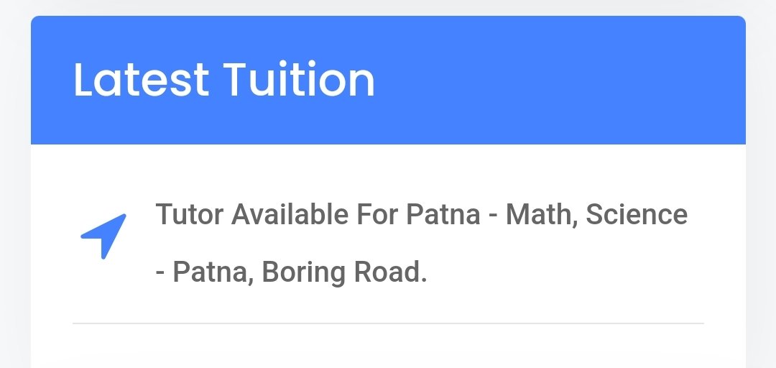
Task: Click the word Science in the listing
Action: [x=637, y=214]
